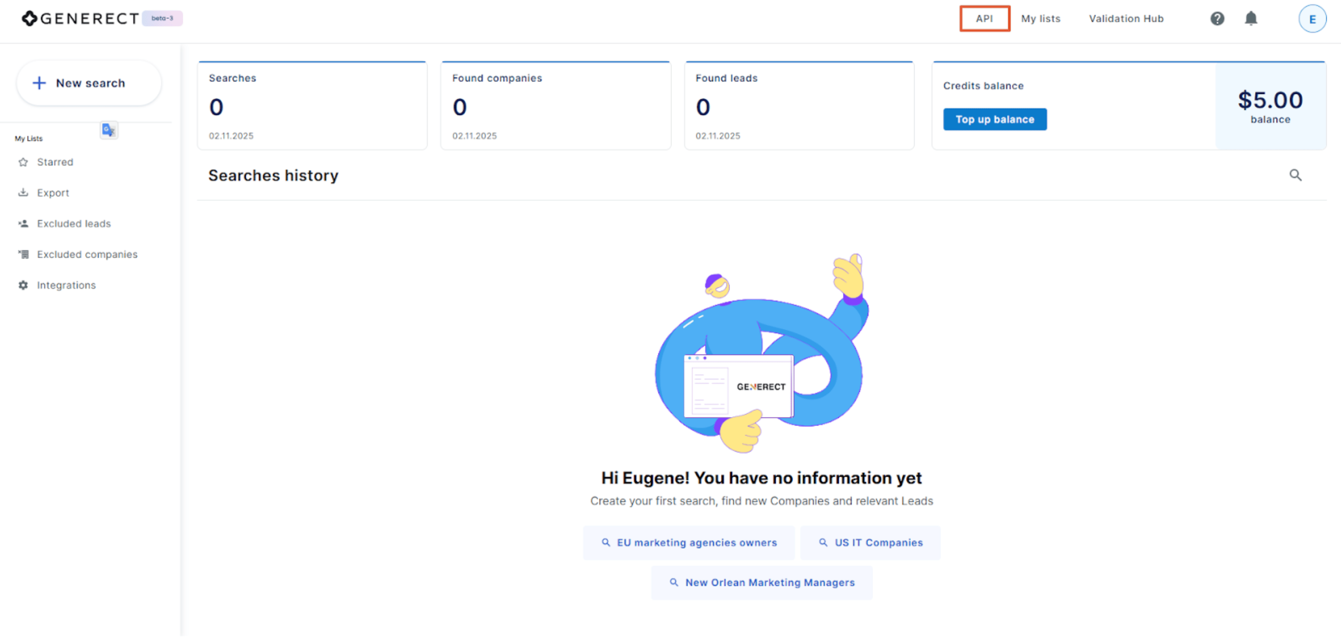
Task: Click Top up balance button
Action: [994, 120]
